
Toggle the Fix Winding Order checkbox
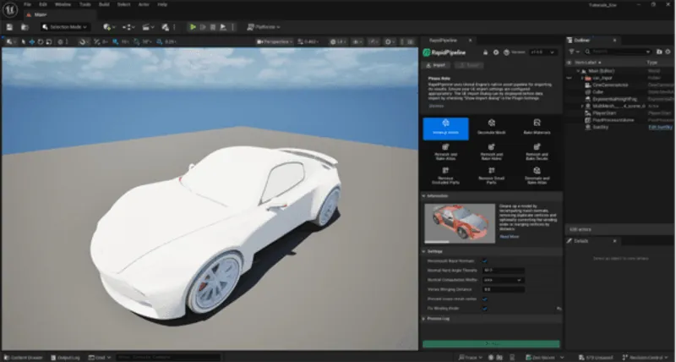pos(484,308)
